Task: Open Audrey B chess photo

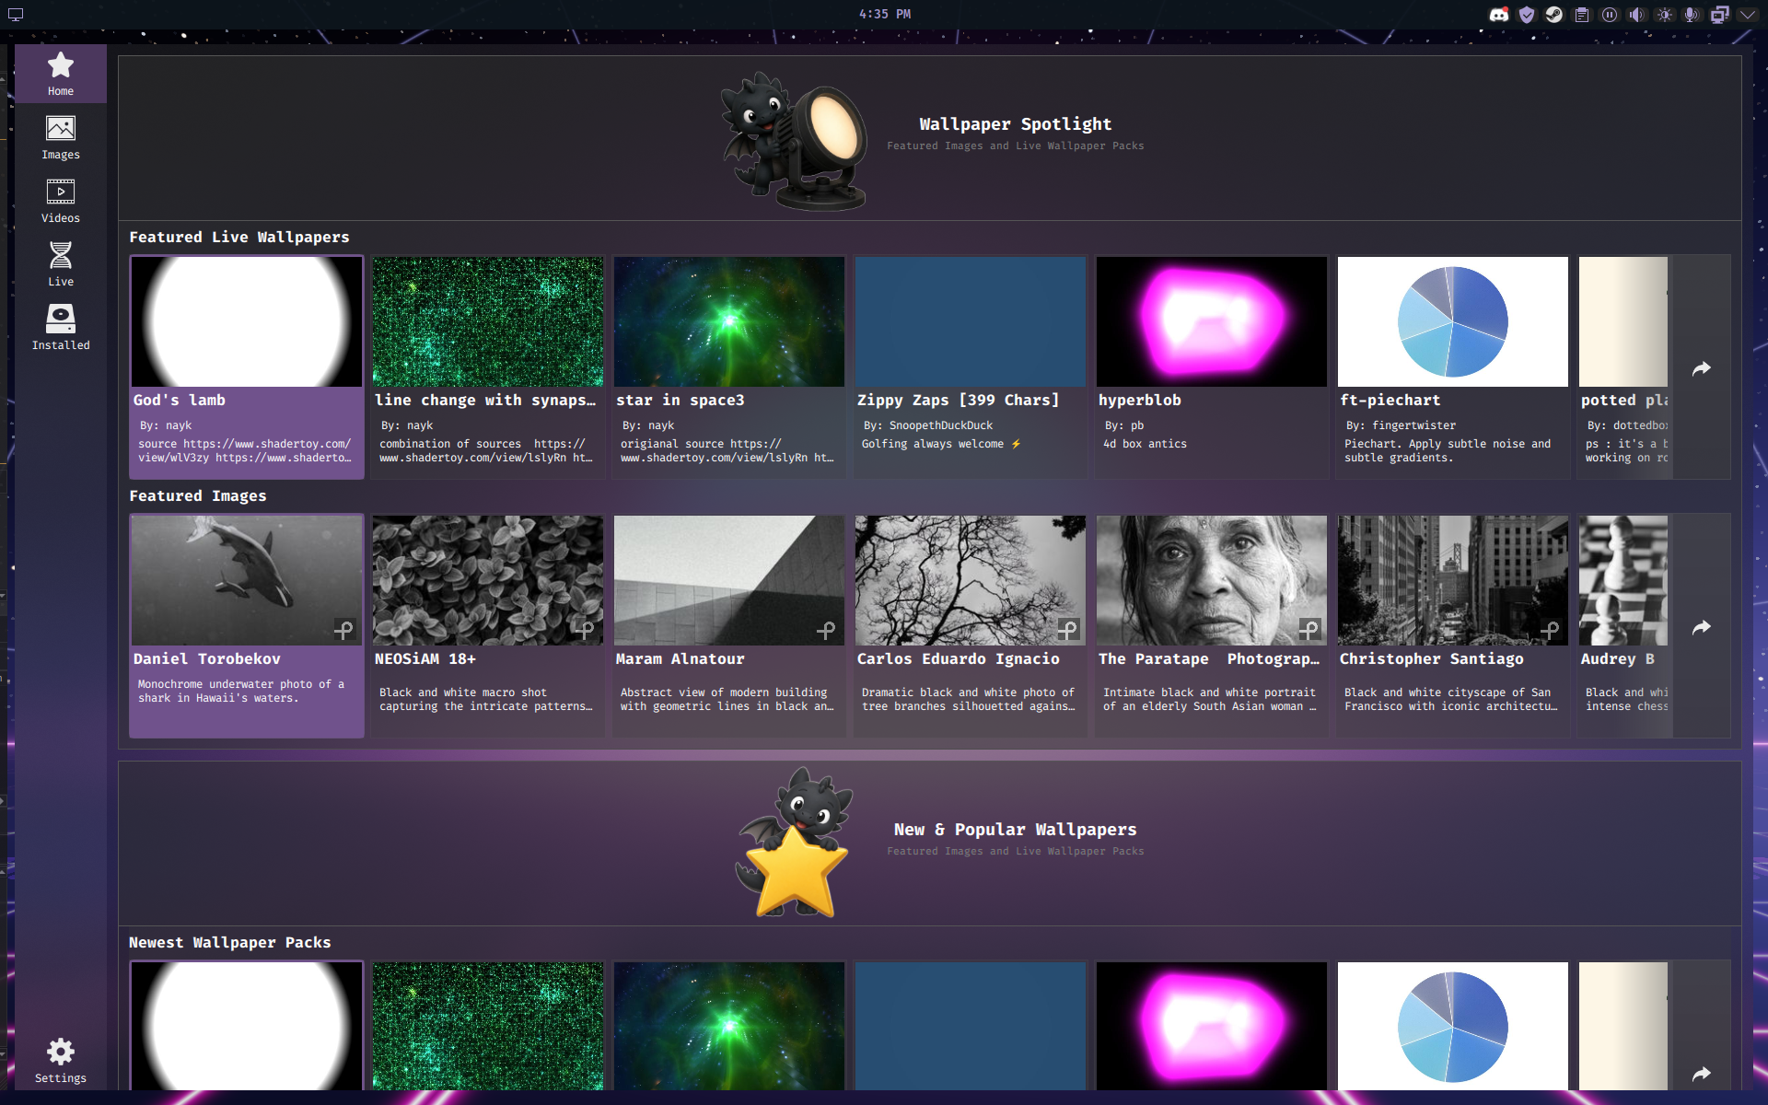Action: point(1623,580)
